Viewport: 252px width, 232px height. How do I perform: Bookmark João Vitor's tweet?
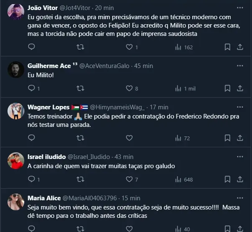click(227, 47)
